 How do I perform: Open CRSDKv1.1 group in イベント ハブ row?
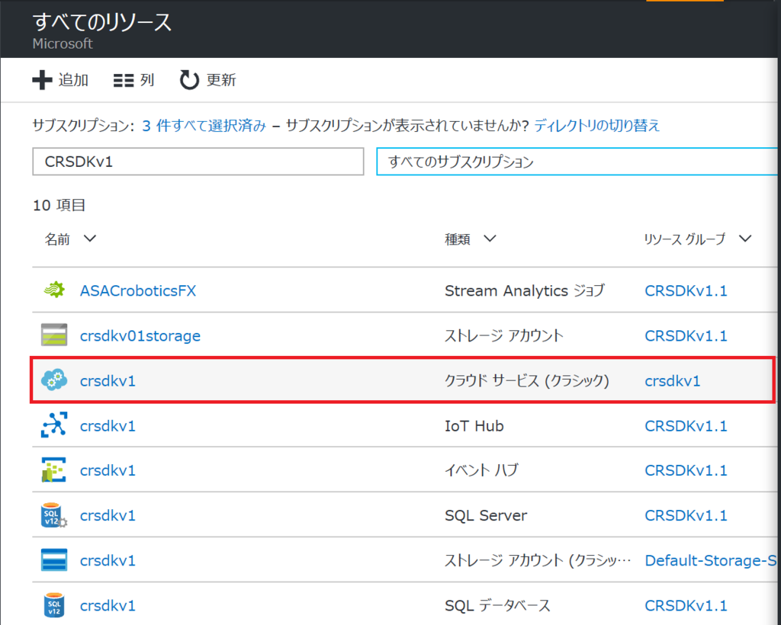click(686, 471)
